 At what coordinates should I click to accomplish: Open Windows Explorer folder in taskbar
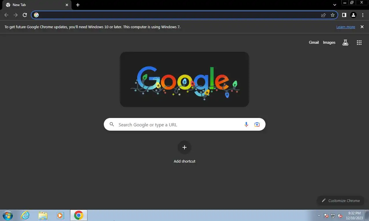click(43, 215)
